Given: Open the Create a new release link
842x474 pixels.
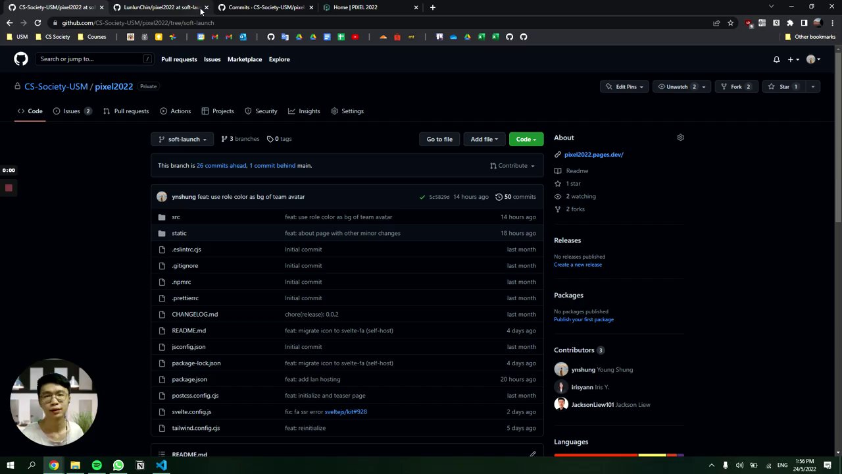Looking at the screenshot, I should coord(578,265).
